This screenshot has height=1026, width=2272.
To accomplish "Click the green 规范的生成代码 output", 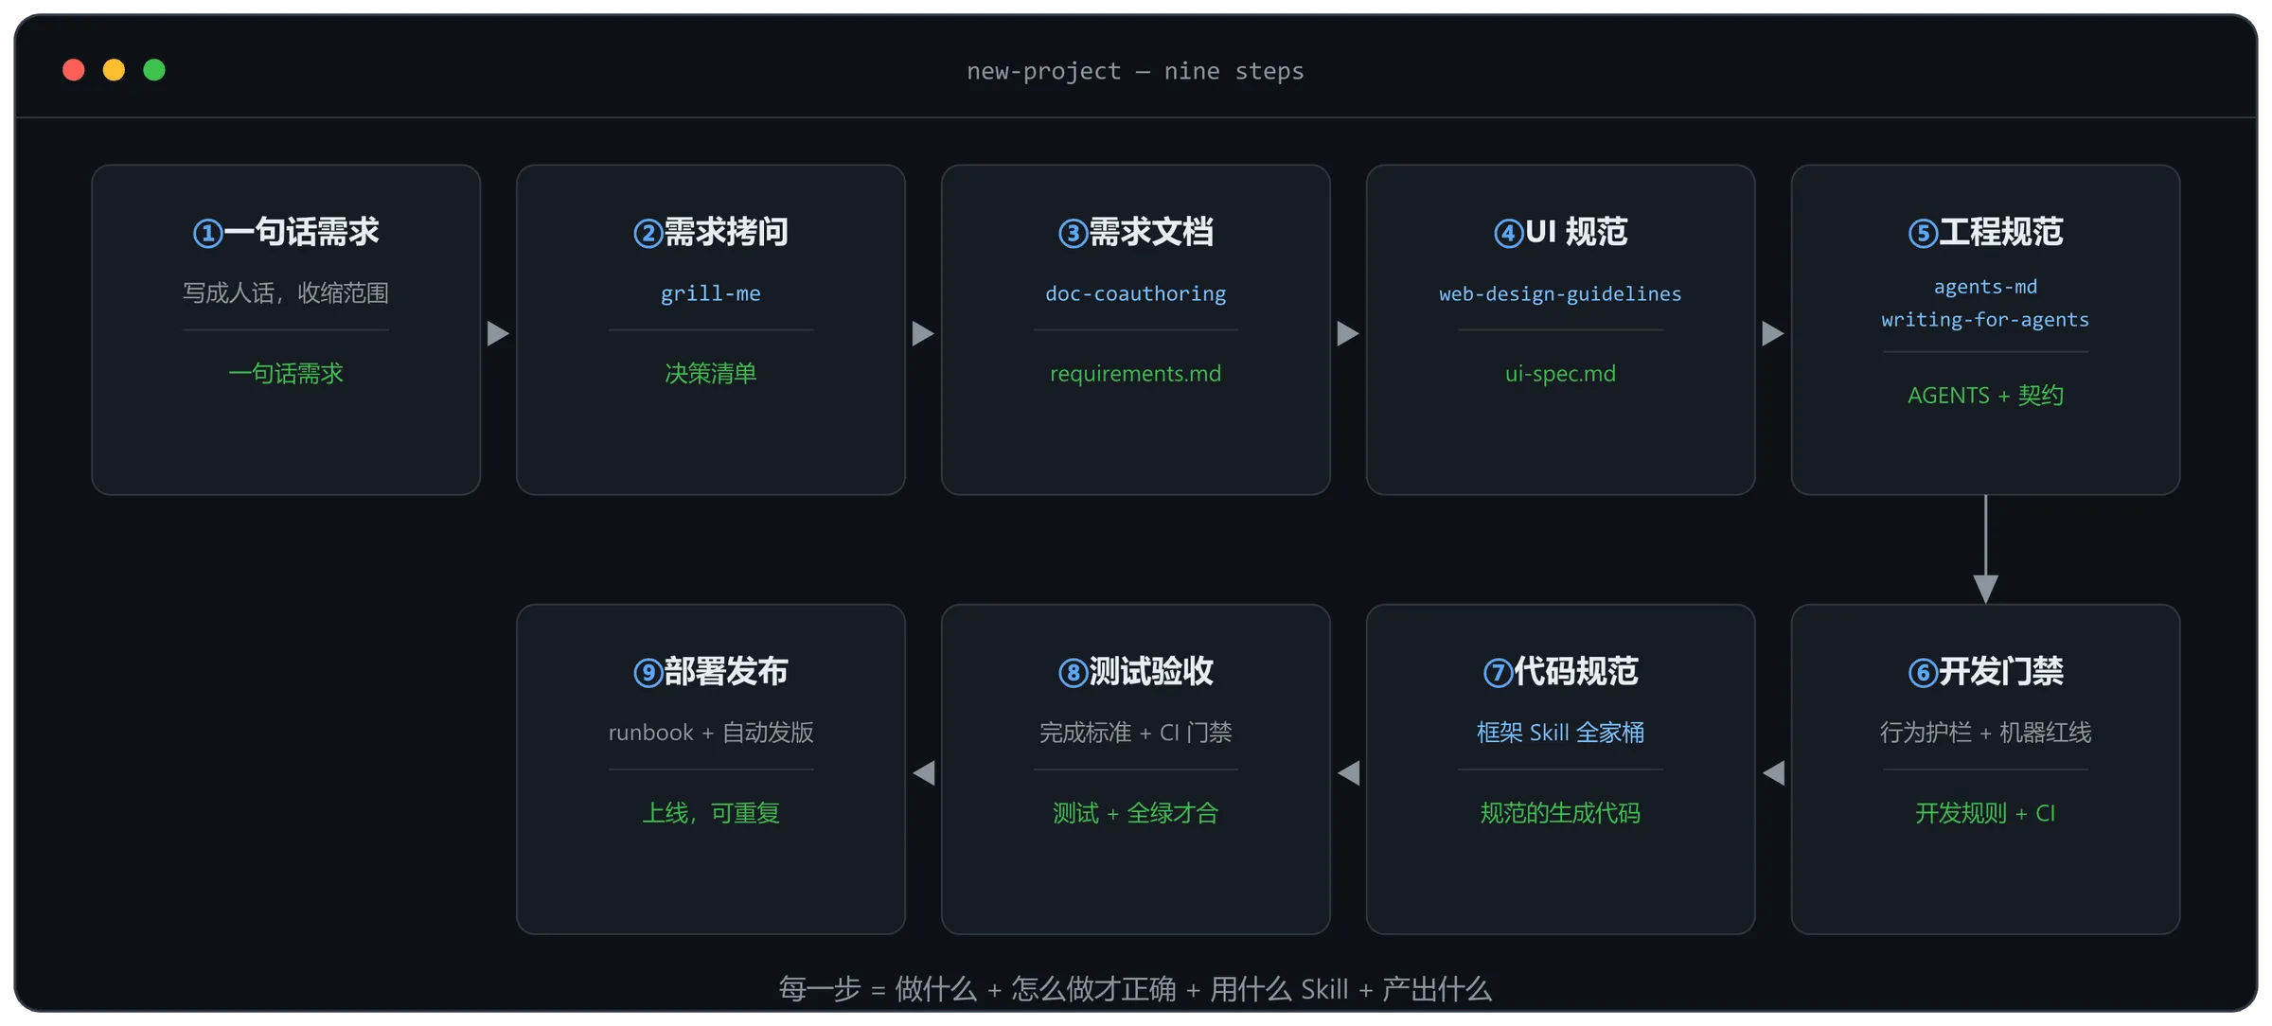I will (1561, 813).
